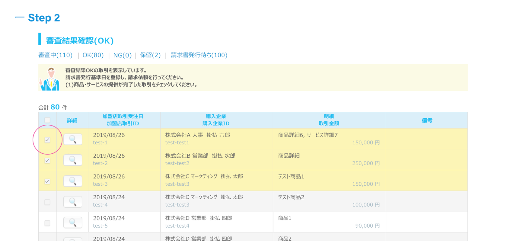This screenshot has height=250, width=507.
Task: Select 株式会社B 営業部 掛払 次郎 cell
Action: (200, 156)
